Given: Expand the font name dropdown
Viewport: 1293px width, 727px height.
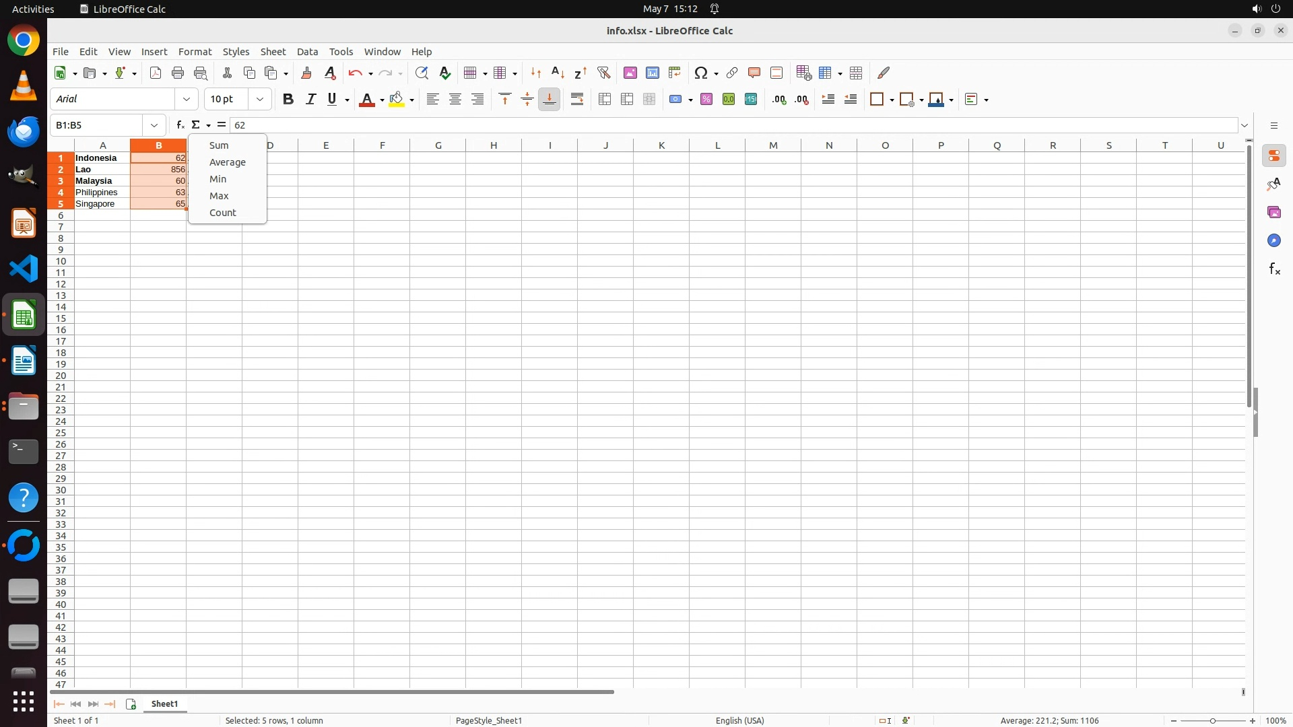Looking at the screenshot, I should (x=187, y=100).
